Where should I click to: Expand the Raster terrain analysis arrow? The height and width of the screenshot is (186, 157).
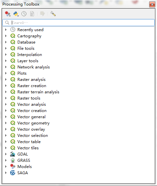coord(6,92)
